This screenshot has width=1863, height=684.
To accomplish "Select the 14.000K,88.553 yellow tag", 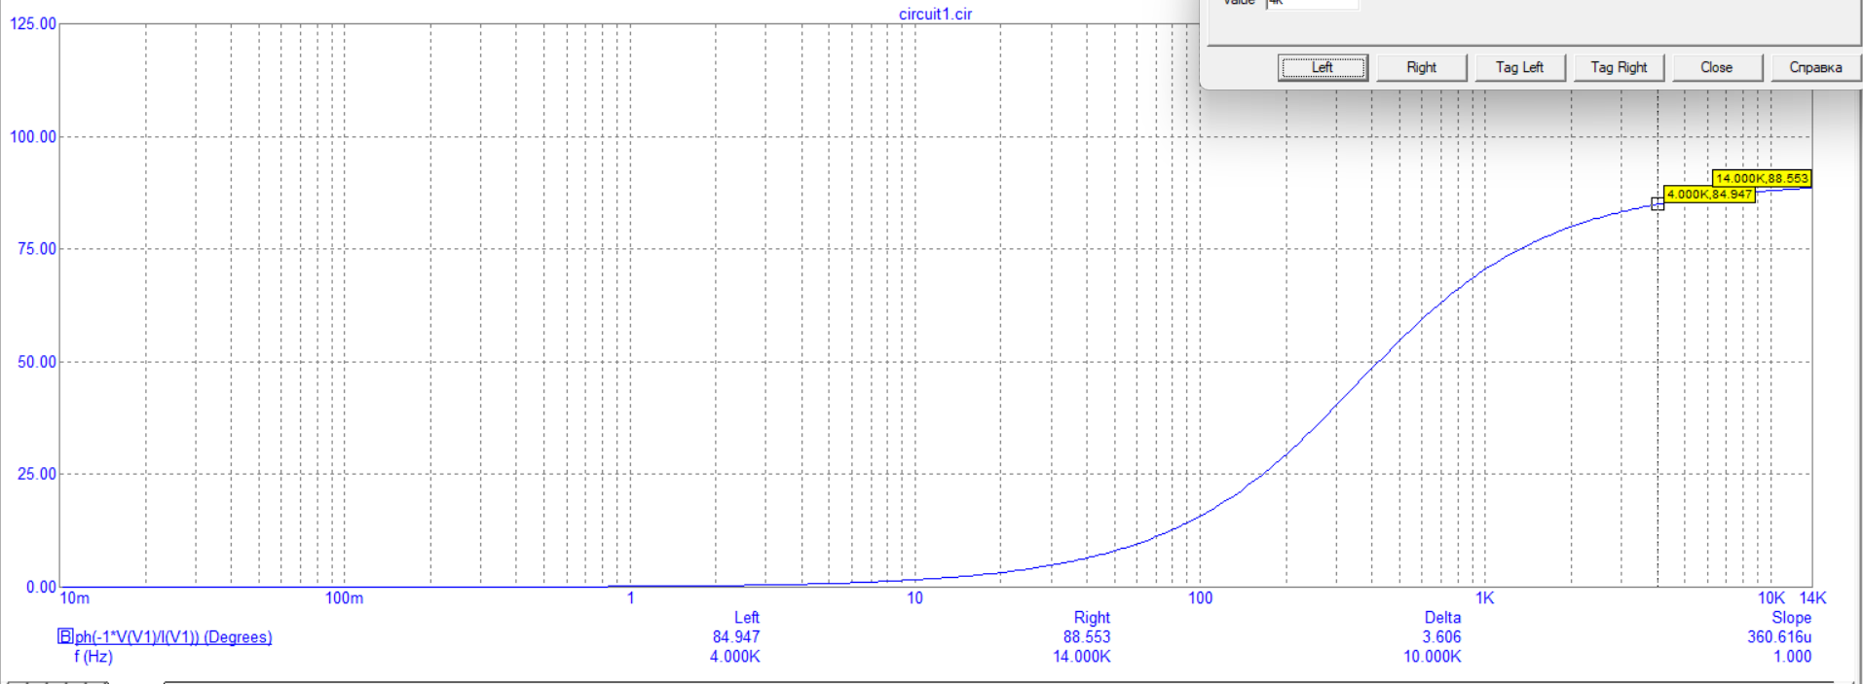I will [1762, 178].
